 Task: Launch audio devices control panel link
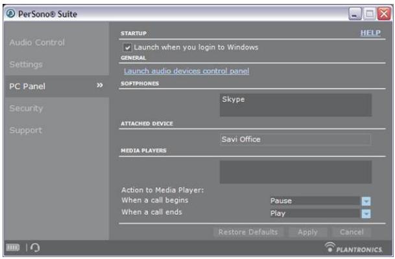pyautogui.click(x=186, y=71)
